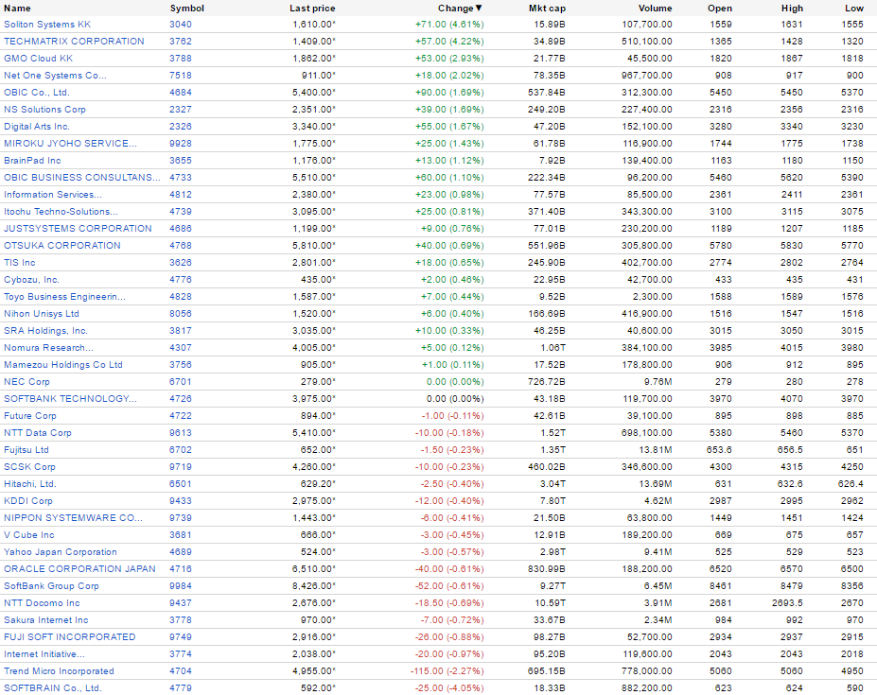Click symbol 9984 link
The image size is (877, 695).
pos(181,586)
